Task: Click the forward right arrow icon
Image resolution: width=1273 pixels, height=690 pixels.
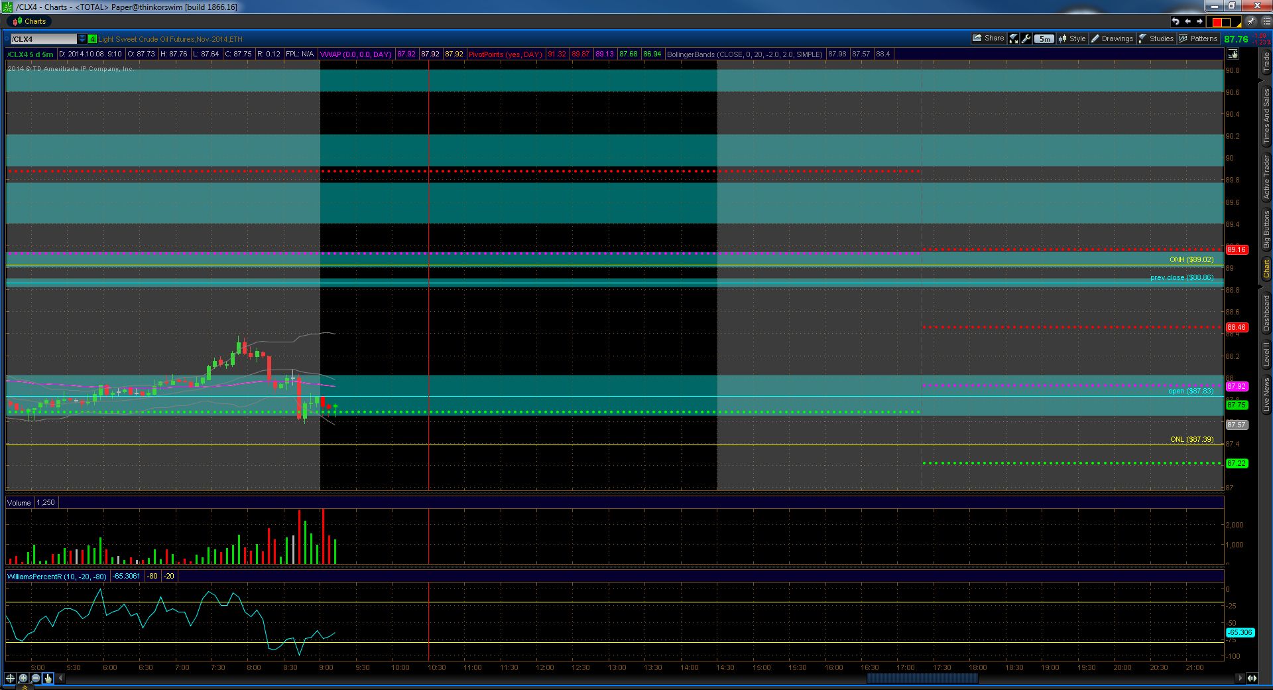Action: pos(1199,21)
